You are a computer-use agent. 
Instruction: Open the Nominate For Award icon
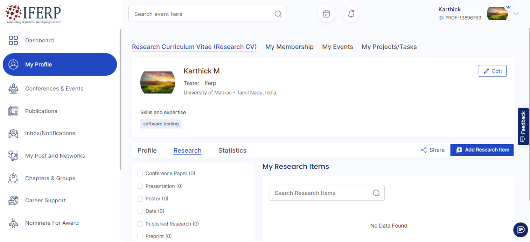coord(13,223)
